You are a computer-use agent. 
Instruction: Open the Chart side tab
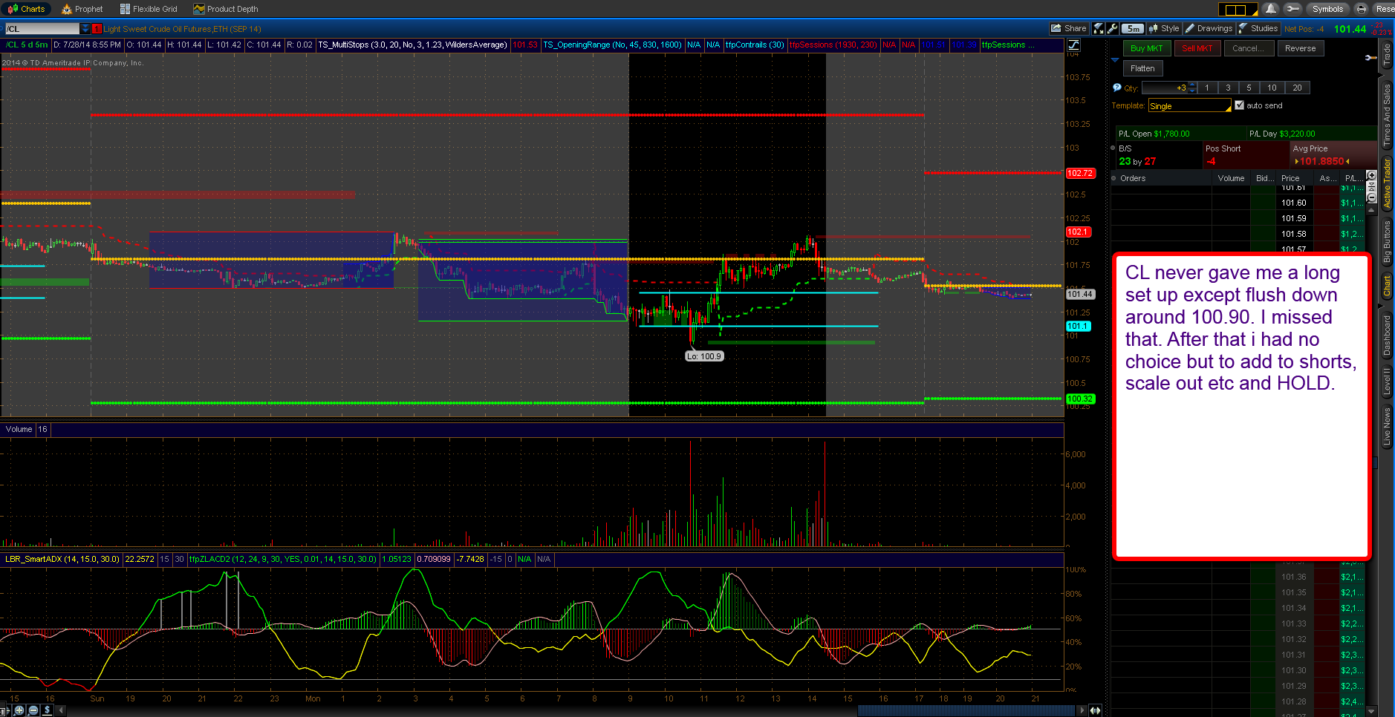pos(1386,287)
